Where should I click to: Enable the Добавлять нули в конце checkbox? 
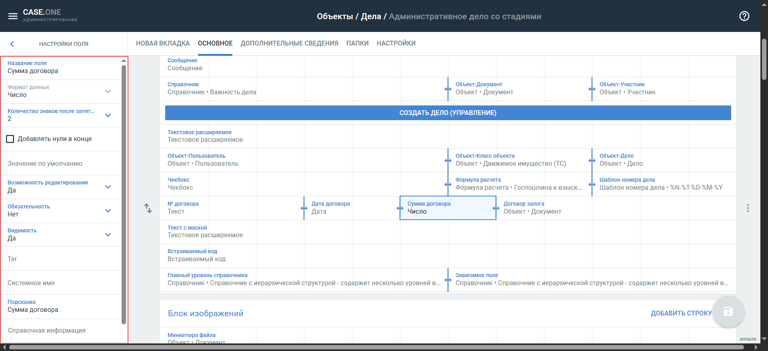point(10,139)
